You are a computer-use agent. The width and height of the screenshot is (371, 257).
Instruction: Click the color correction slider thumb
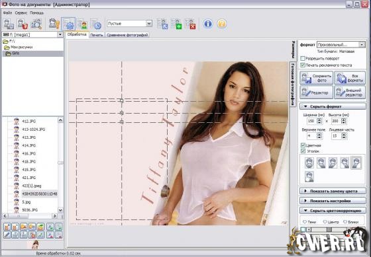(x=329, y=229)
